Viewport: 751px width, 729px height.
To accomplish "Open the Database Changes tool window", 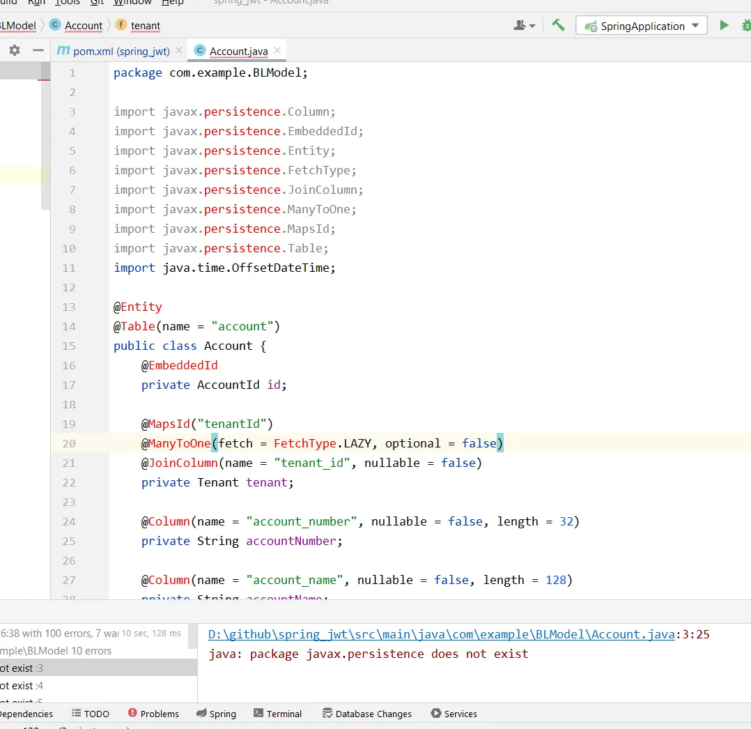I will point(366,714).
